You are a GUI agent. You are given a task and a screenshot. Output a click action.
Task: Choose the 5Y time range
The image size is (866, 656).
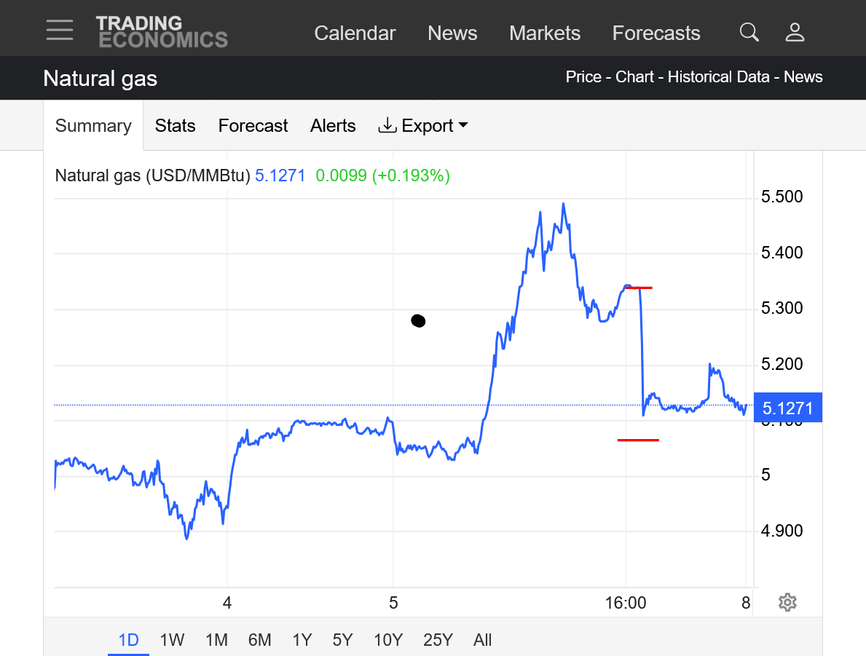coord(342,640)
